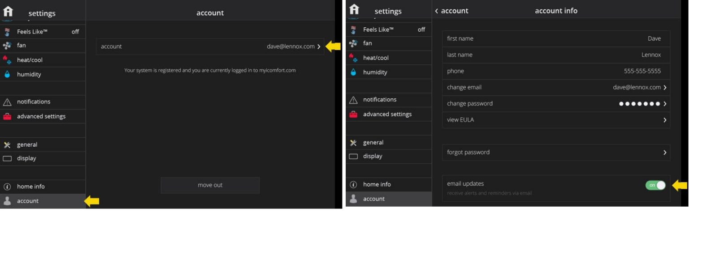
Task: Click display screen icon, left screen
Action: click(x=7, y=158)
